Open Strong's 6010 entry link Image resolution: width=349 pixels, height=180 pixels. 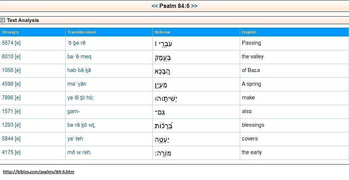(8, 57)
